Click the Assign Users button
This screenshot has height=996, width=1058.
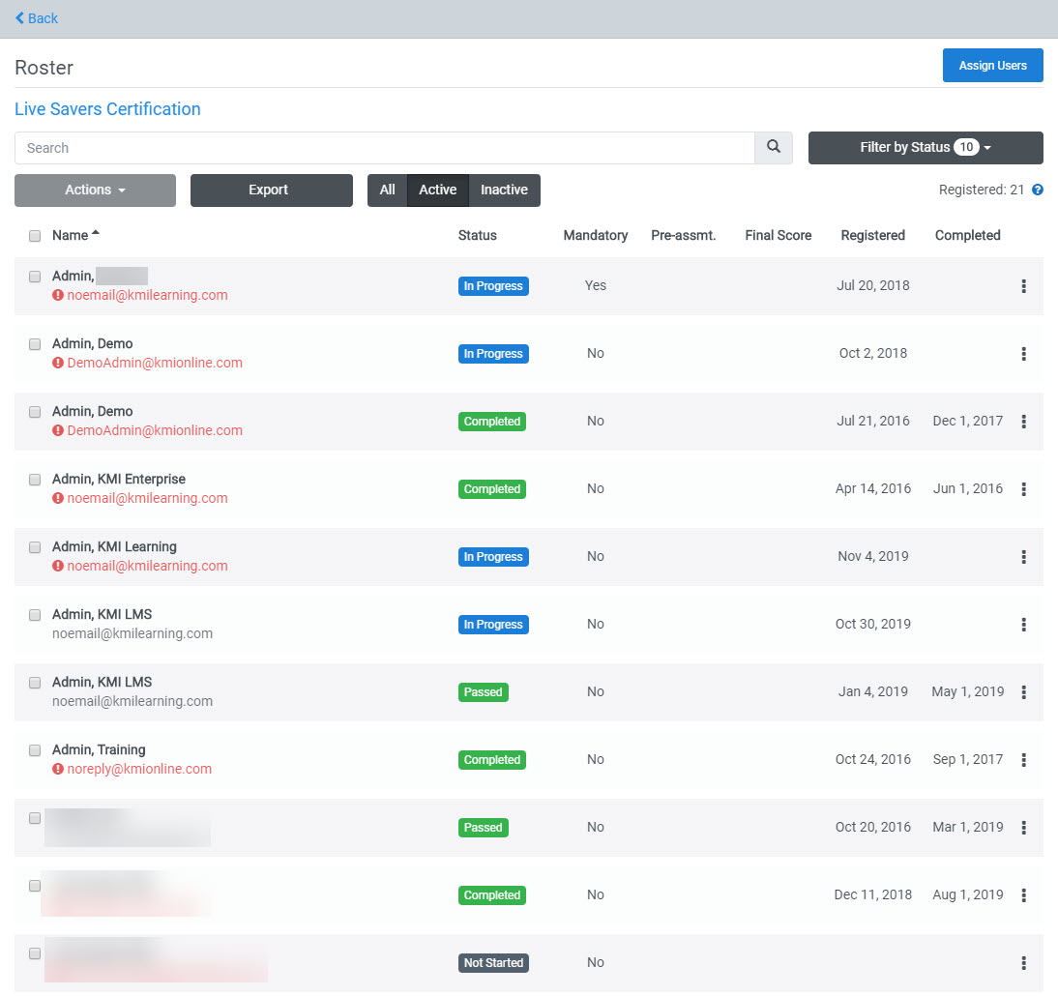[992, 65]
